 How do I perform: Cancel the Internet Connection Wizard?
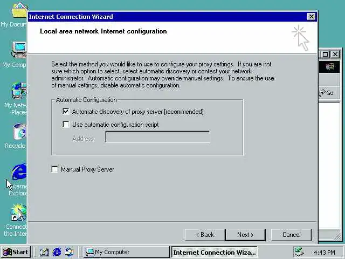(291, 235)
